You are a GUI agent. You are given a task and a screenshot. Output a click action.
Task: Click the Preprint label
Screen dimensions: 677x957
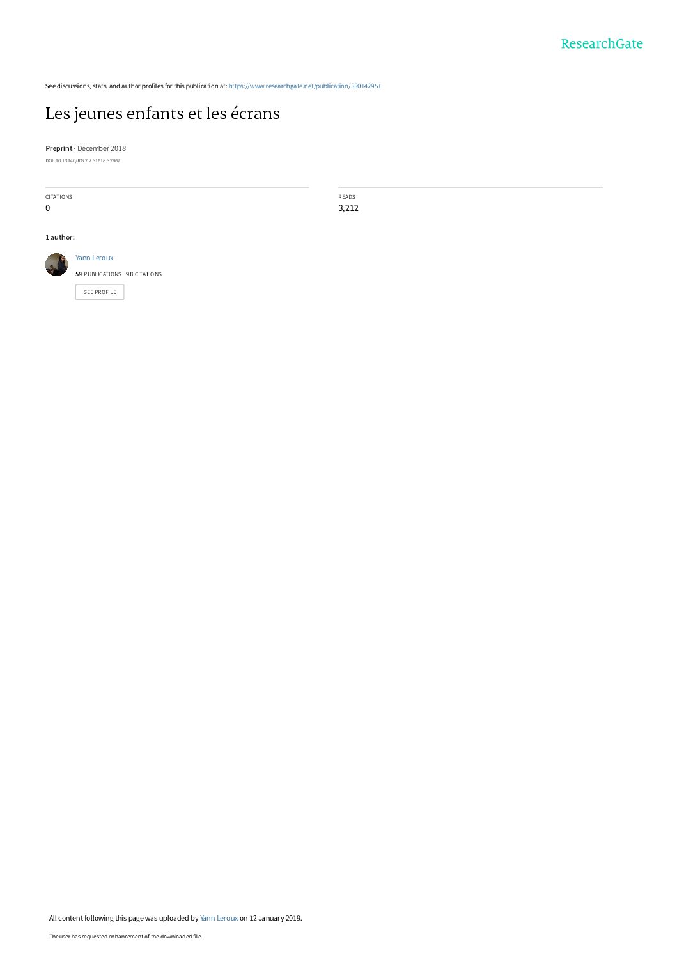pos(59,148)
